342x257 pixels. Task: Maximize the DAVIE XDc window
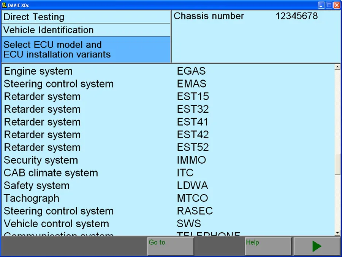point(329,5)
